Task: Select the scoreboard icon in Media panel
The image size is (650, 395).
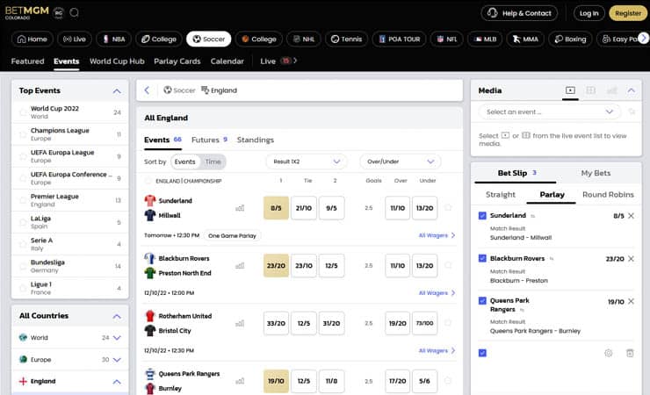Action: point(590,90)
